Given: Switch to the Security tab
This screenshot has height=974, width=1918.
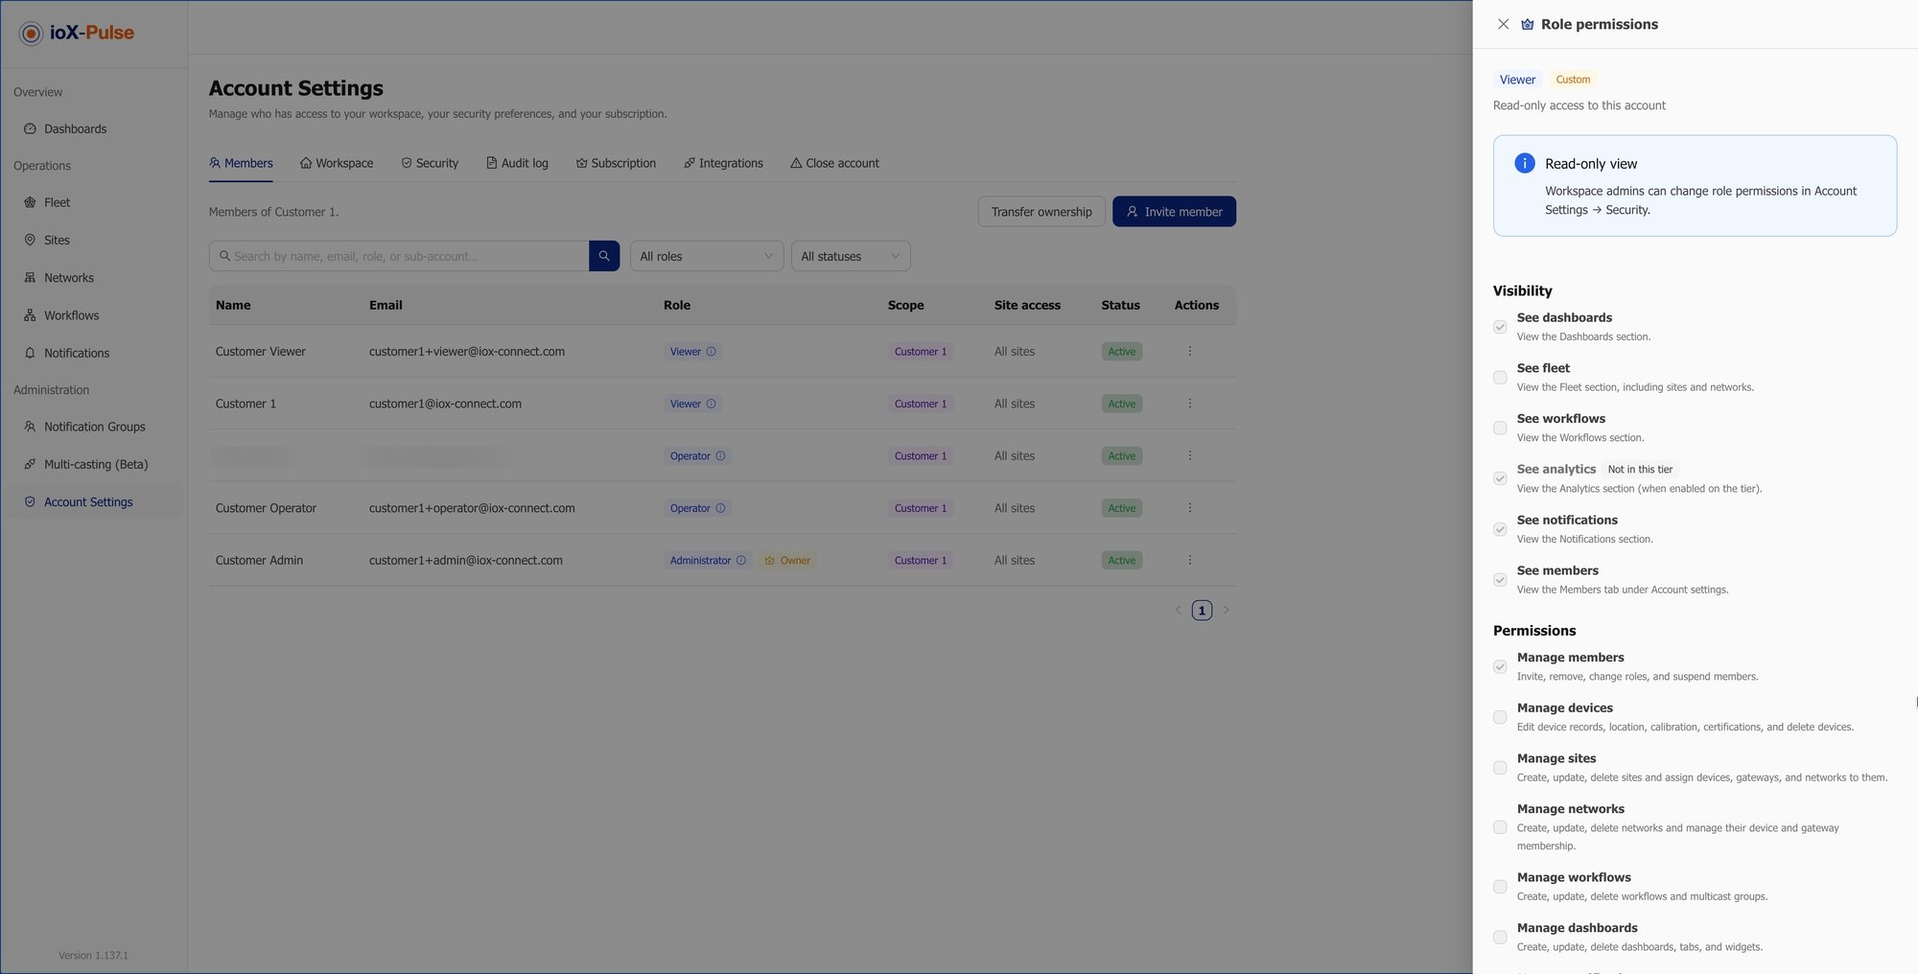Looking at the screenshot, I should 430,163.
